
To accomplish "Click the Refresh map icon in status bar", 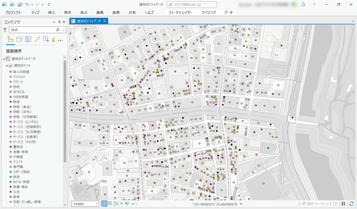I will (x=351, y=204).
